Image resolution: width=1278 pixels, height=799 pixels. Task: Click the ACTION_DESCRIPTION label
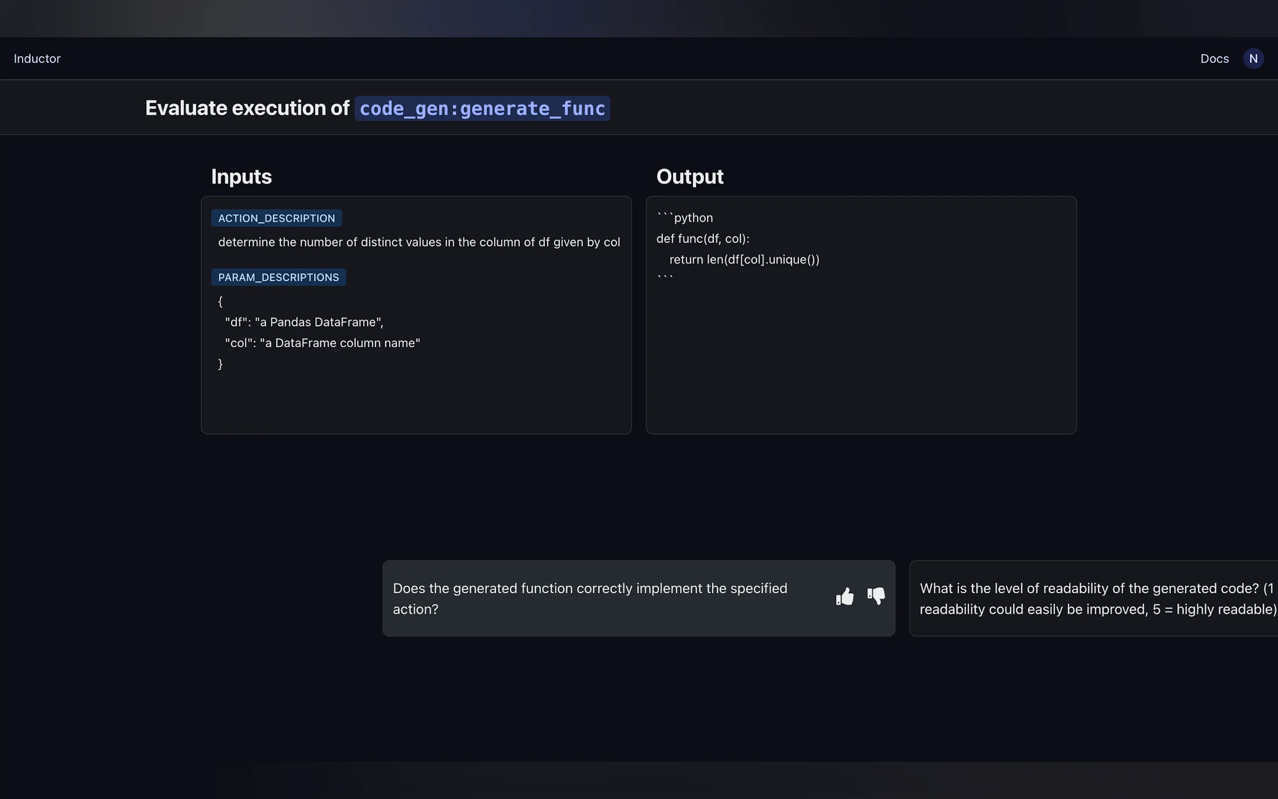tap(276, 218)
